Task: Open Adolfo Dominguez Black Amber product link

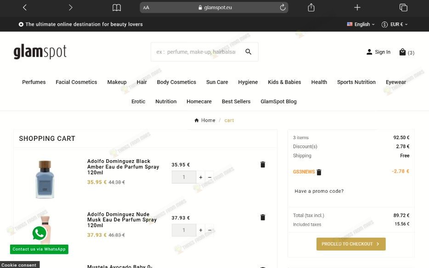Action: [x=123, y=167]
